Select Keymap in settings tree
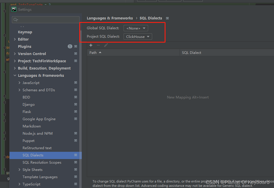Viewport: 274px width, 188px height. (25, 32)
